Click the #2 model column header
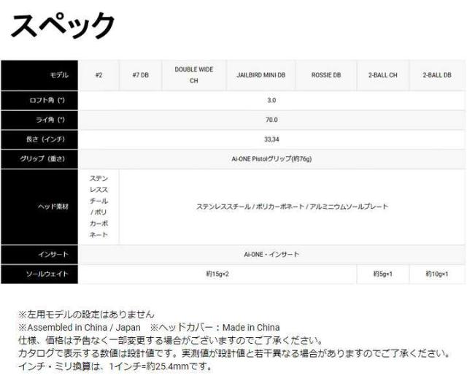This screenshot has width=467, height=389. pos(99,75)
